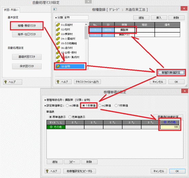Image resolution: width=189 pixels, height=178 pixels.
Task: Switch to 売単価表示 radio button
Action: point(70,117)
